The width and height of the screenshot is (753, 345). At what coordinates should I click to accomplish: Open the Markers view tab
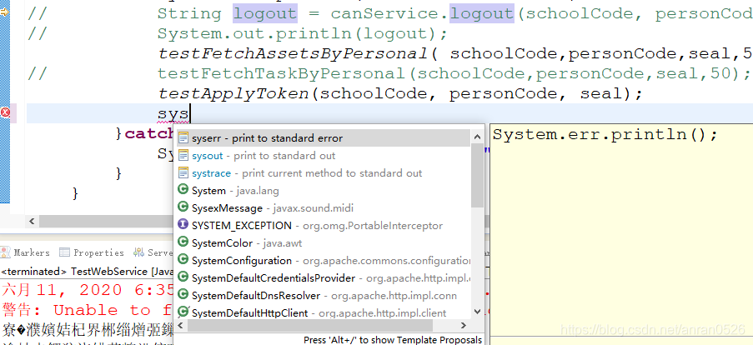[x=25, y=252]
